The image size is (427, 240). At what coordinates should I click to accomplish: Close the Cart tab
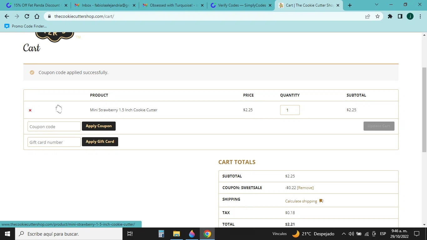pyautogui.click(x=338, y=5)
